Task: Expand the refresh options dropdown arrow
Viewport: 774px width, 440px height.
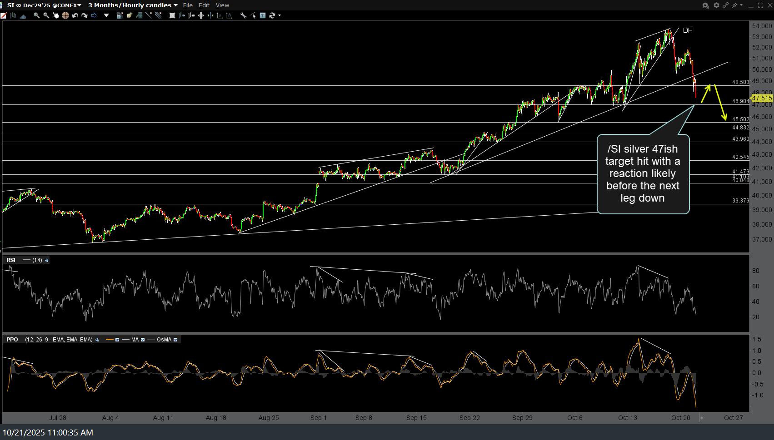Action: tap(280, 15)
